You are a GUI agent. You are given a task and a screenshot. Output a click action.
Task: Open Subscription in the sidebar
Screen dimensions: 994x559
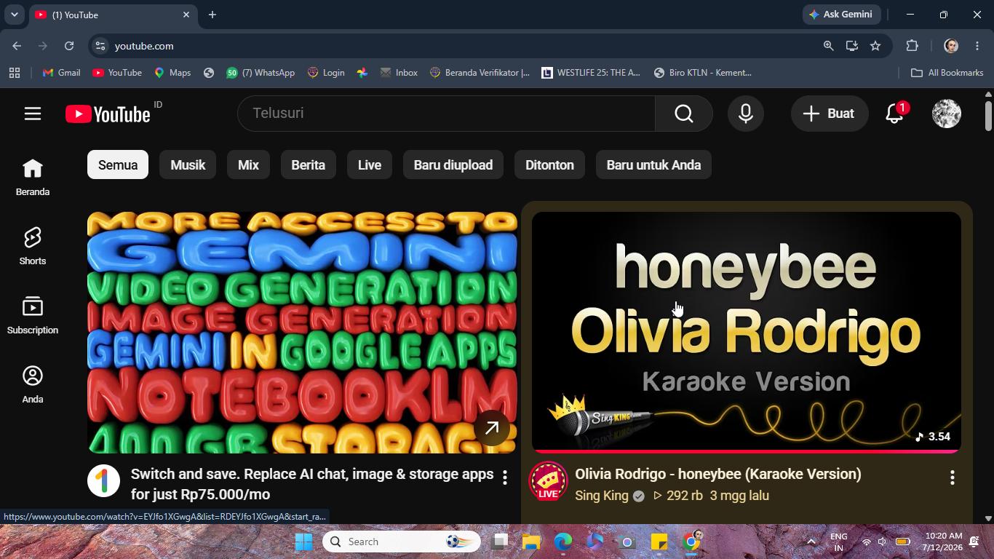click(x=33, y=315)
